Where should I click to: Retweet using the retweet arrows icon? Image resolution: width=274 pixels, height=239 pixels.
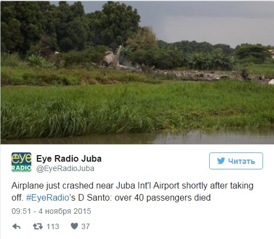tap(38, 226)
